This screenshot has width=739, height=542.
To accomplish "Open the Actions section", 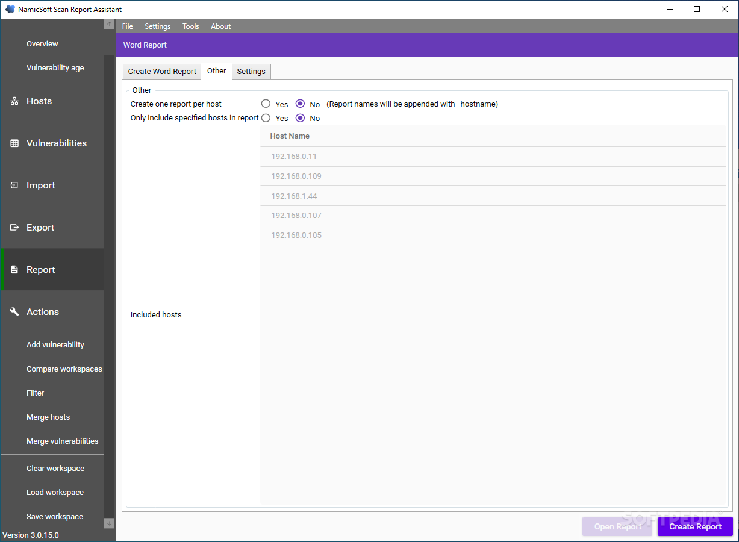I will coord(52,312).
